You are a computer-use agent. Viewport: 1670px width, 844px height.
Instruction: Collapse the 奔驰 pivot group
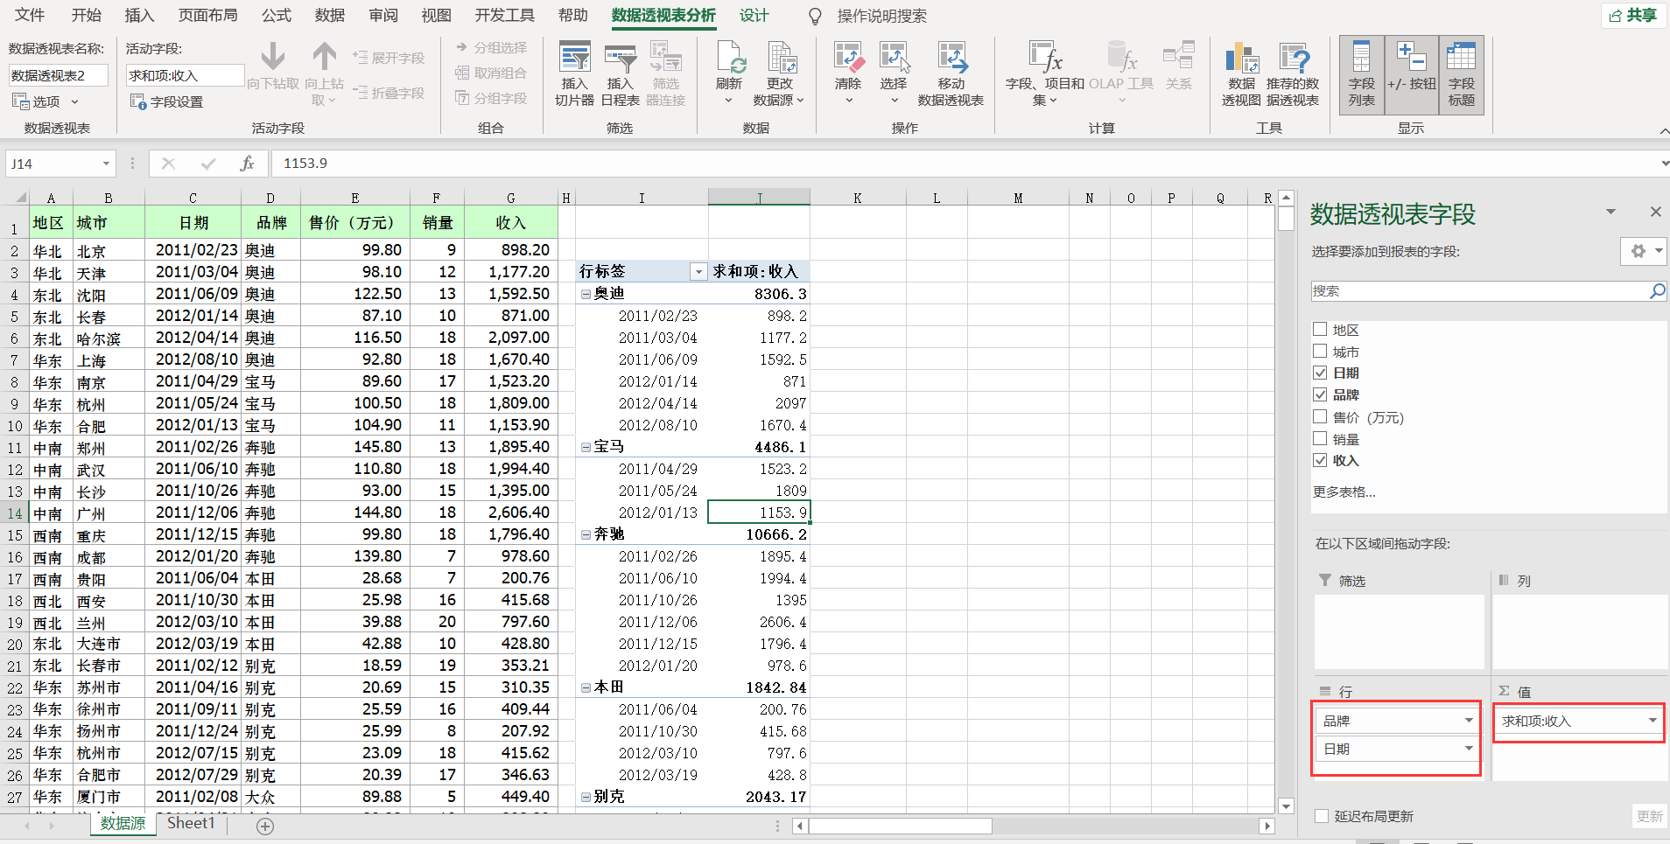coord(586,534)
